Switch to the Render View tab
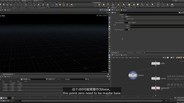Viewport: 184px width, 103px height. [14, 8]
